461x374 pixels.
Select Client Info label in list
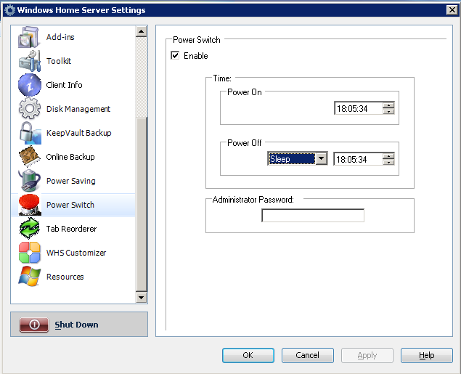point(64,85)
